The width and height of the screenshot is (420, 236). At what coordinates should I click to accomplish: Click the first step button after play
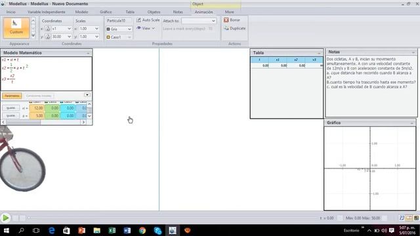(16, 218)
